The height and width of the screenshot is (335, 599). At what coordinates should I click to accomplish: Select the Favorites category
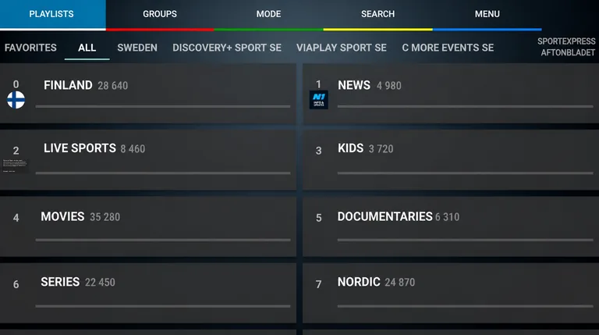(30, 48)
